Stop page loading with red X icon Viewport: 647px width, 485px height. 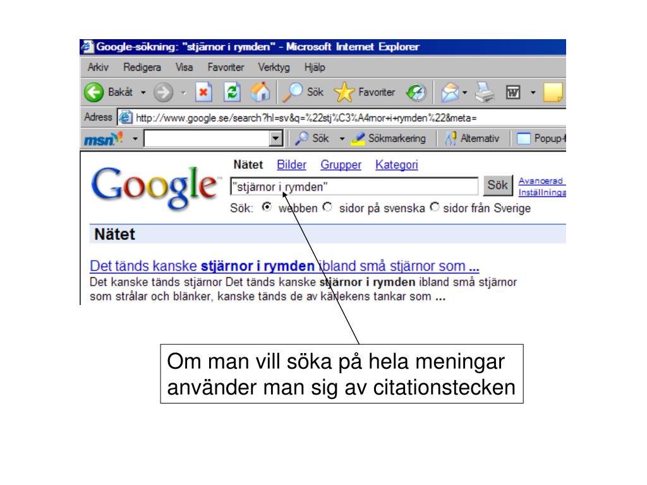(x=203, y=92)
